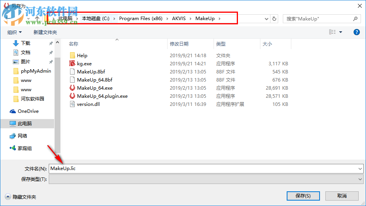
Task: Click the 取消 button
Action: click(342, 196)
